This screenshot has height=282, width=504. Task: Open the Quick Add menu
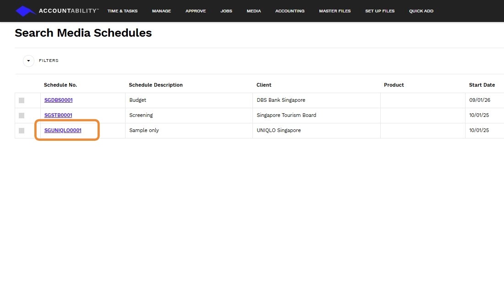[421, 11]
